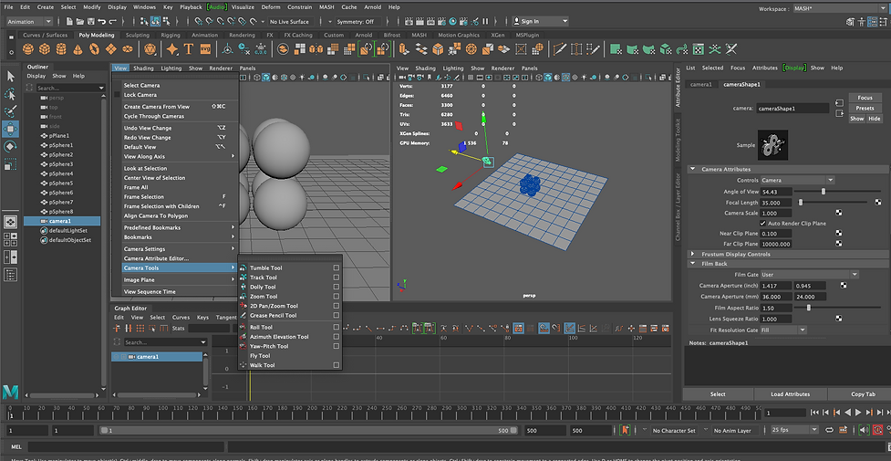Create a polygon cube from the shelf
The image size is (891, 461).
(45, 49)
